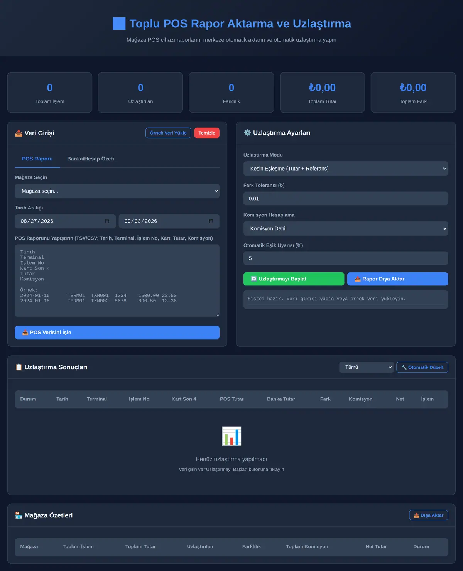Open the Tümü results filter dropdown
Image resolution: width=463 pixels, height=571 pixels.
coord(367,367)
